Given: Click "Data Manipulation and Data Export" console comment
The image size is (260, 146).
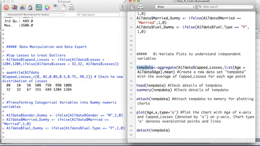Looking at the screenshot, I should (46, 47).
